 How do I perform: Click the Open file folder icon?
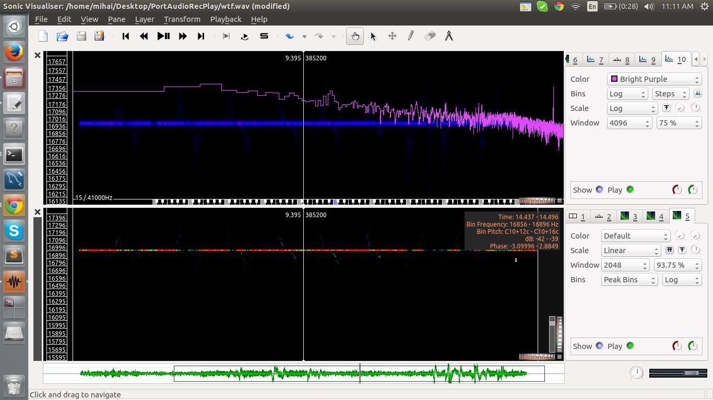point(62,36)
